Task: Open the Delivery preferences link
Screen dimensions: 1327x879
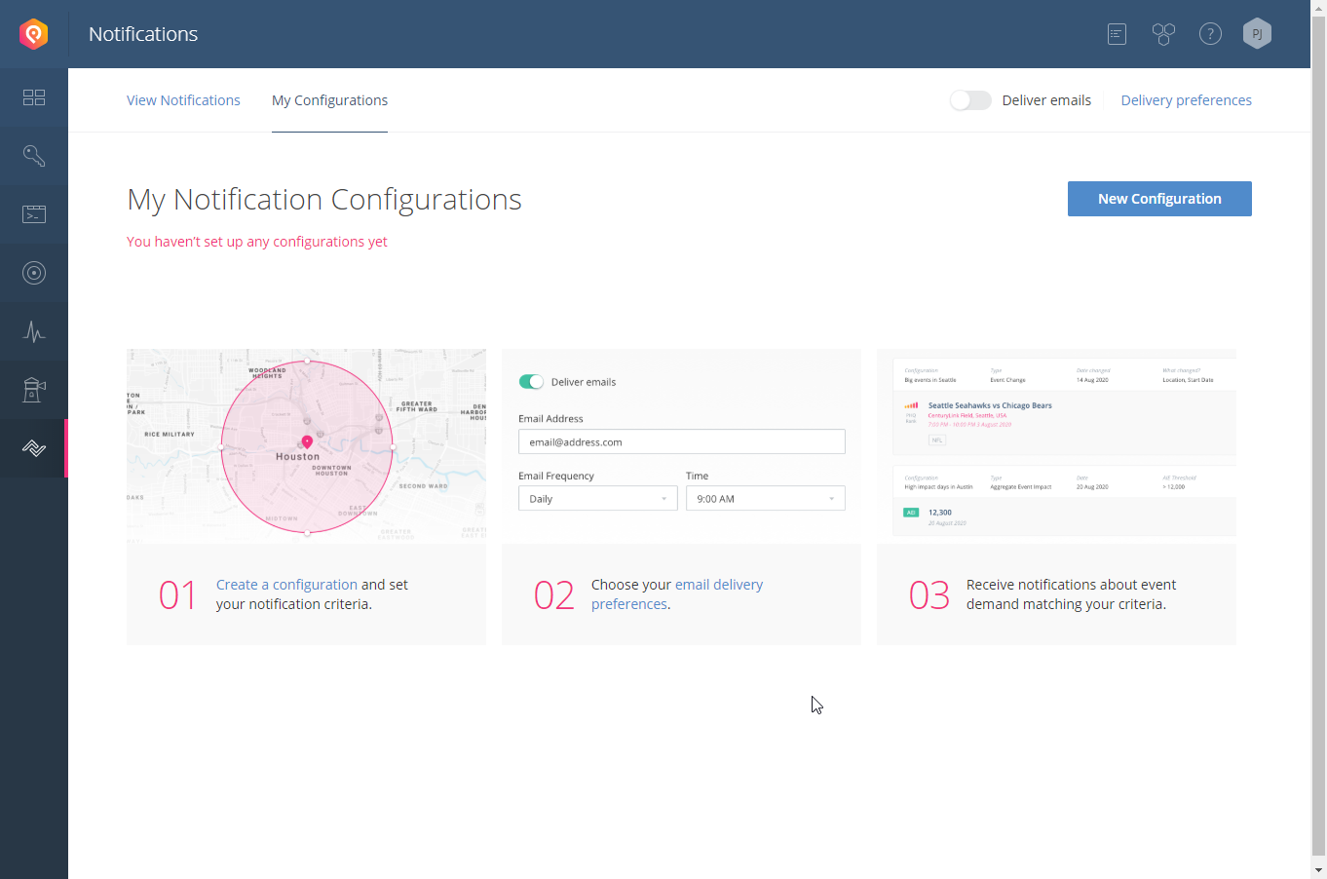Action: 1186,100
